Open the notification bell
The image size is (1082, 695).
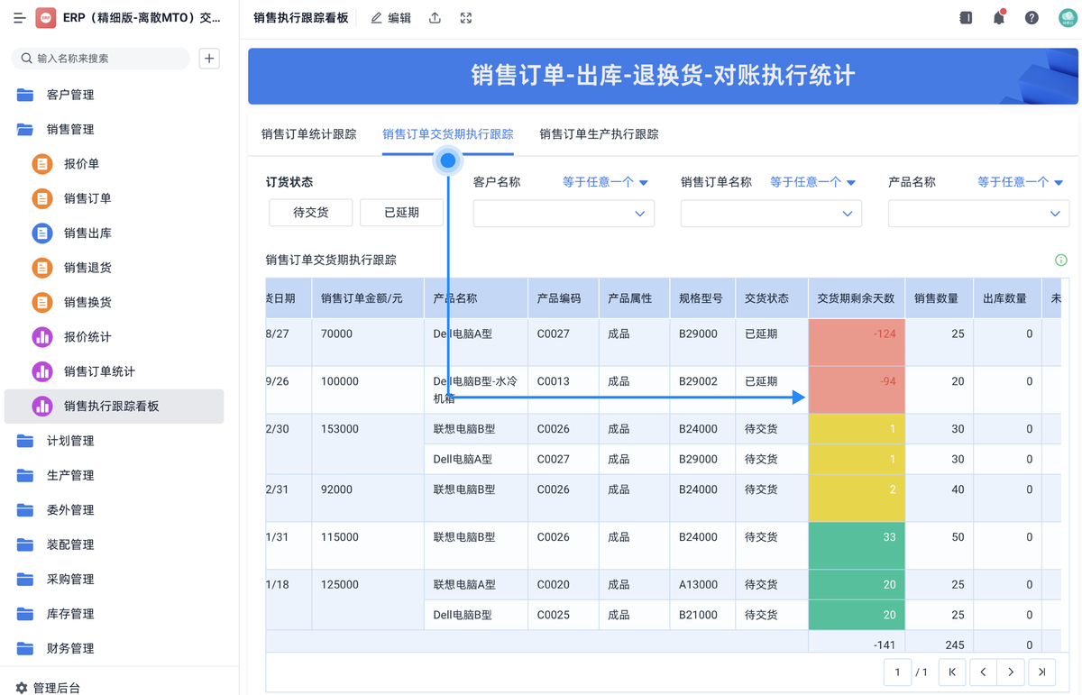pyautogui.click(x=998, y=17)
